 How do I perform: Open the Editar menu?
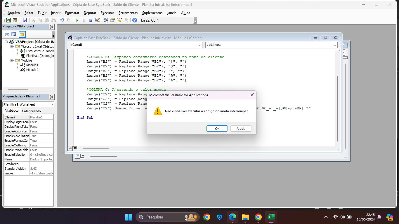tap(29, 13)
